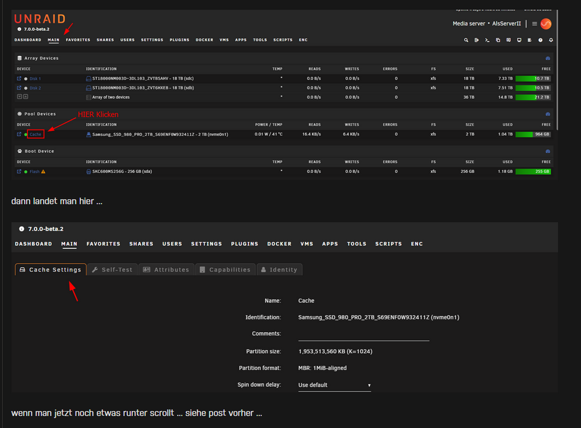Screen dimensions: 581x428
Task: Click the info icon beside upper 7.0.0-beta.2
Action: tap(19, 29)
